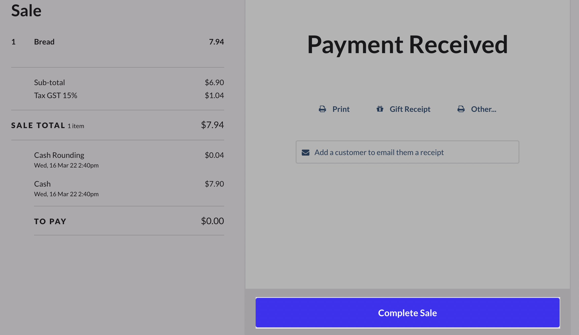579x335 pixels.
Task: Click Cash amount $7.90
Action: 214,184
